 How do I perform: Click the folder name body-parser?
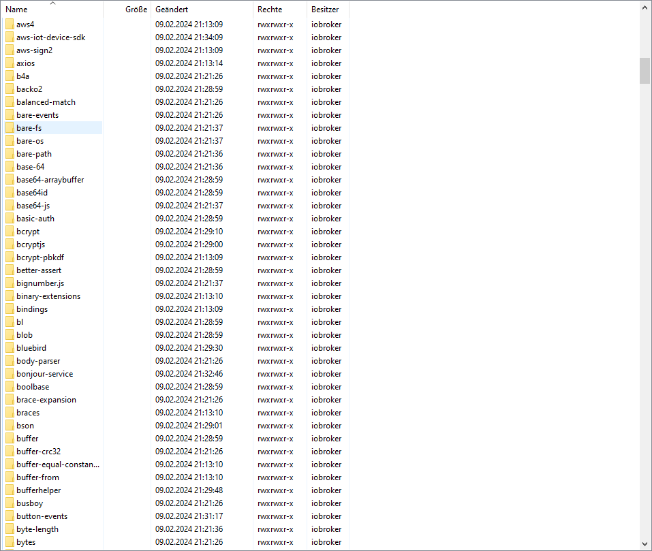tap(38, 361)
